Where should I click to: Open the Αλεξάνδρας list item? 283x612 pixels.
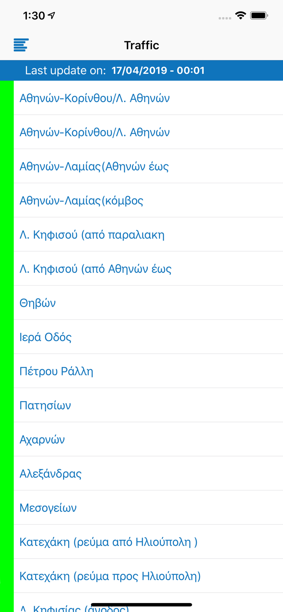tap(51, 474)
